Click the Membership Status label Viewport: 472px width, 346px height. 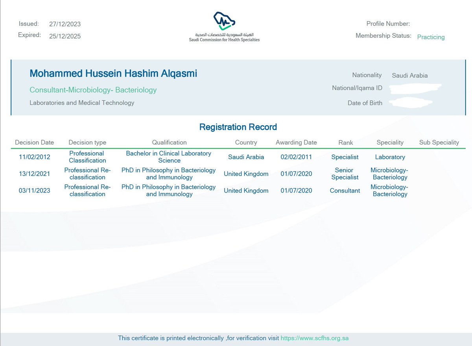coord(383,35)
